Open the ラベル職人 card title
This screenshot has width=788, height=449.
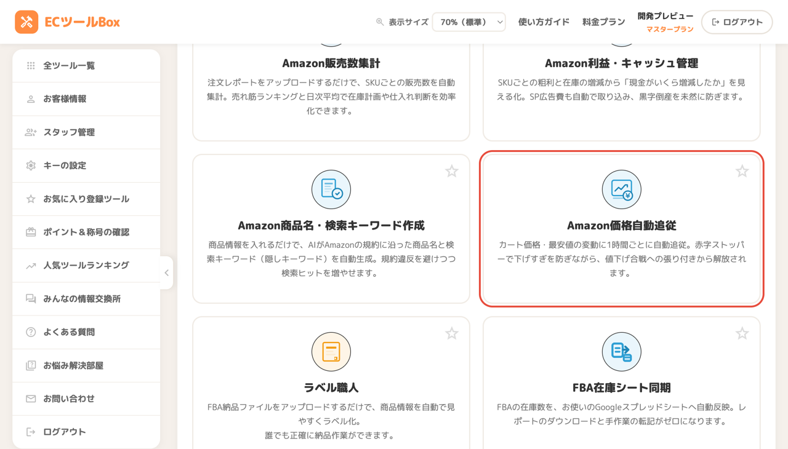pos(331,387)
